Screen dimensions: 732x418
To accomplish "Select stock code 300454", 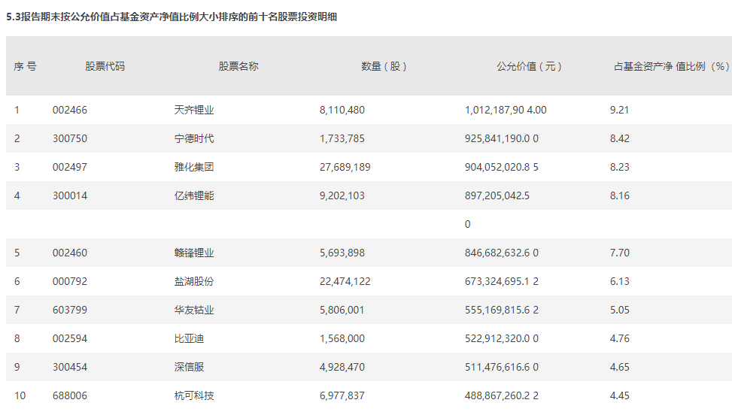I will coord(70,367).
